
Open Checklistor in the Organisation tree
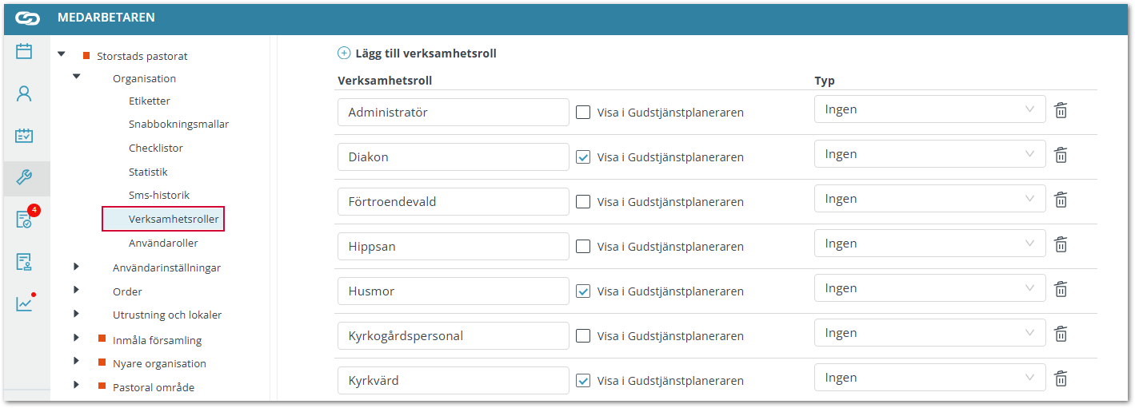point(156,149)
